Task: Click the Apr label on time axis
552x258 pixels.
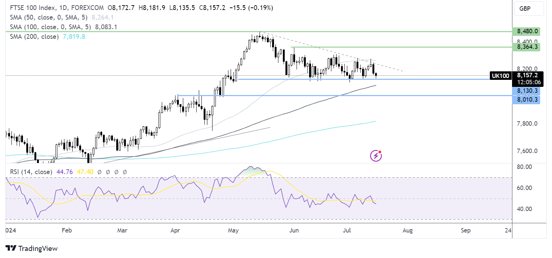Action: tap(175, 231)
